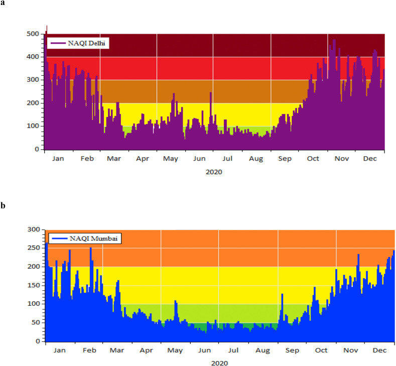Viewport: 396px width, 366px height.
Task: Click the 300 tick on Delhi y-axis
Action: coord(33,80)
